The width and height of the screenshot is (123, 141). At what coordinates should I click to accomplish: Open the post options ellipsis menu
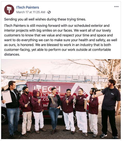tap(116, 7)
